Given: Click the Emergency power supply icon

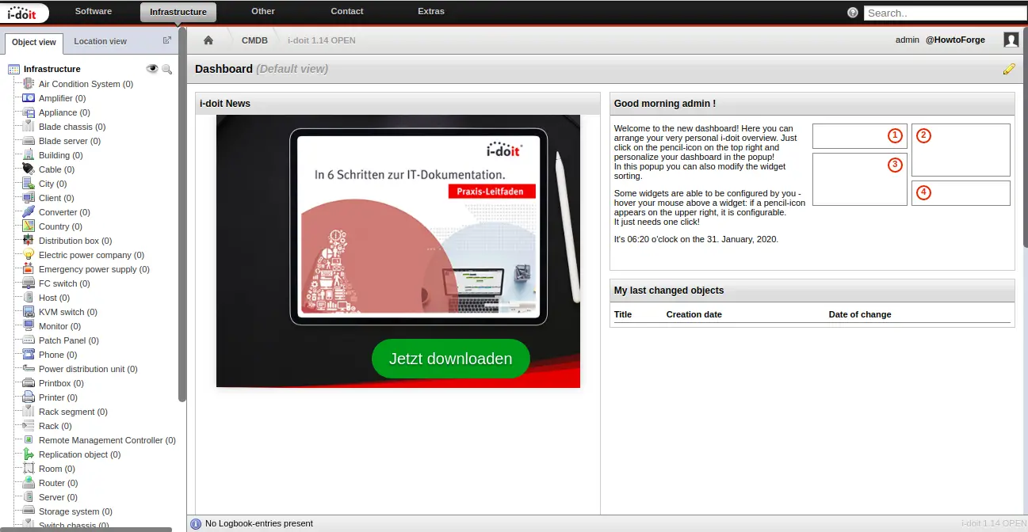Looking at the screenshot, I should (x=29, y=269).
